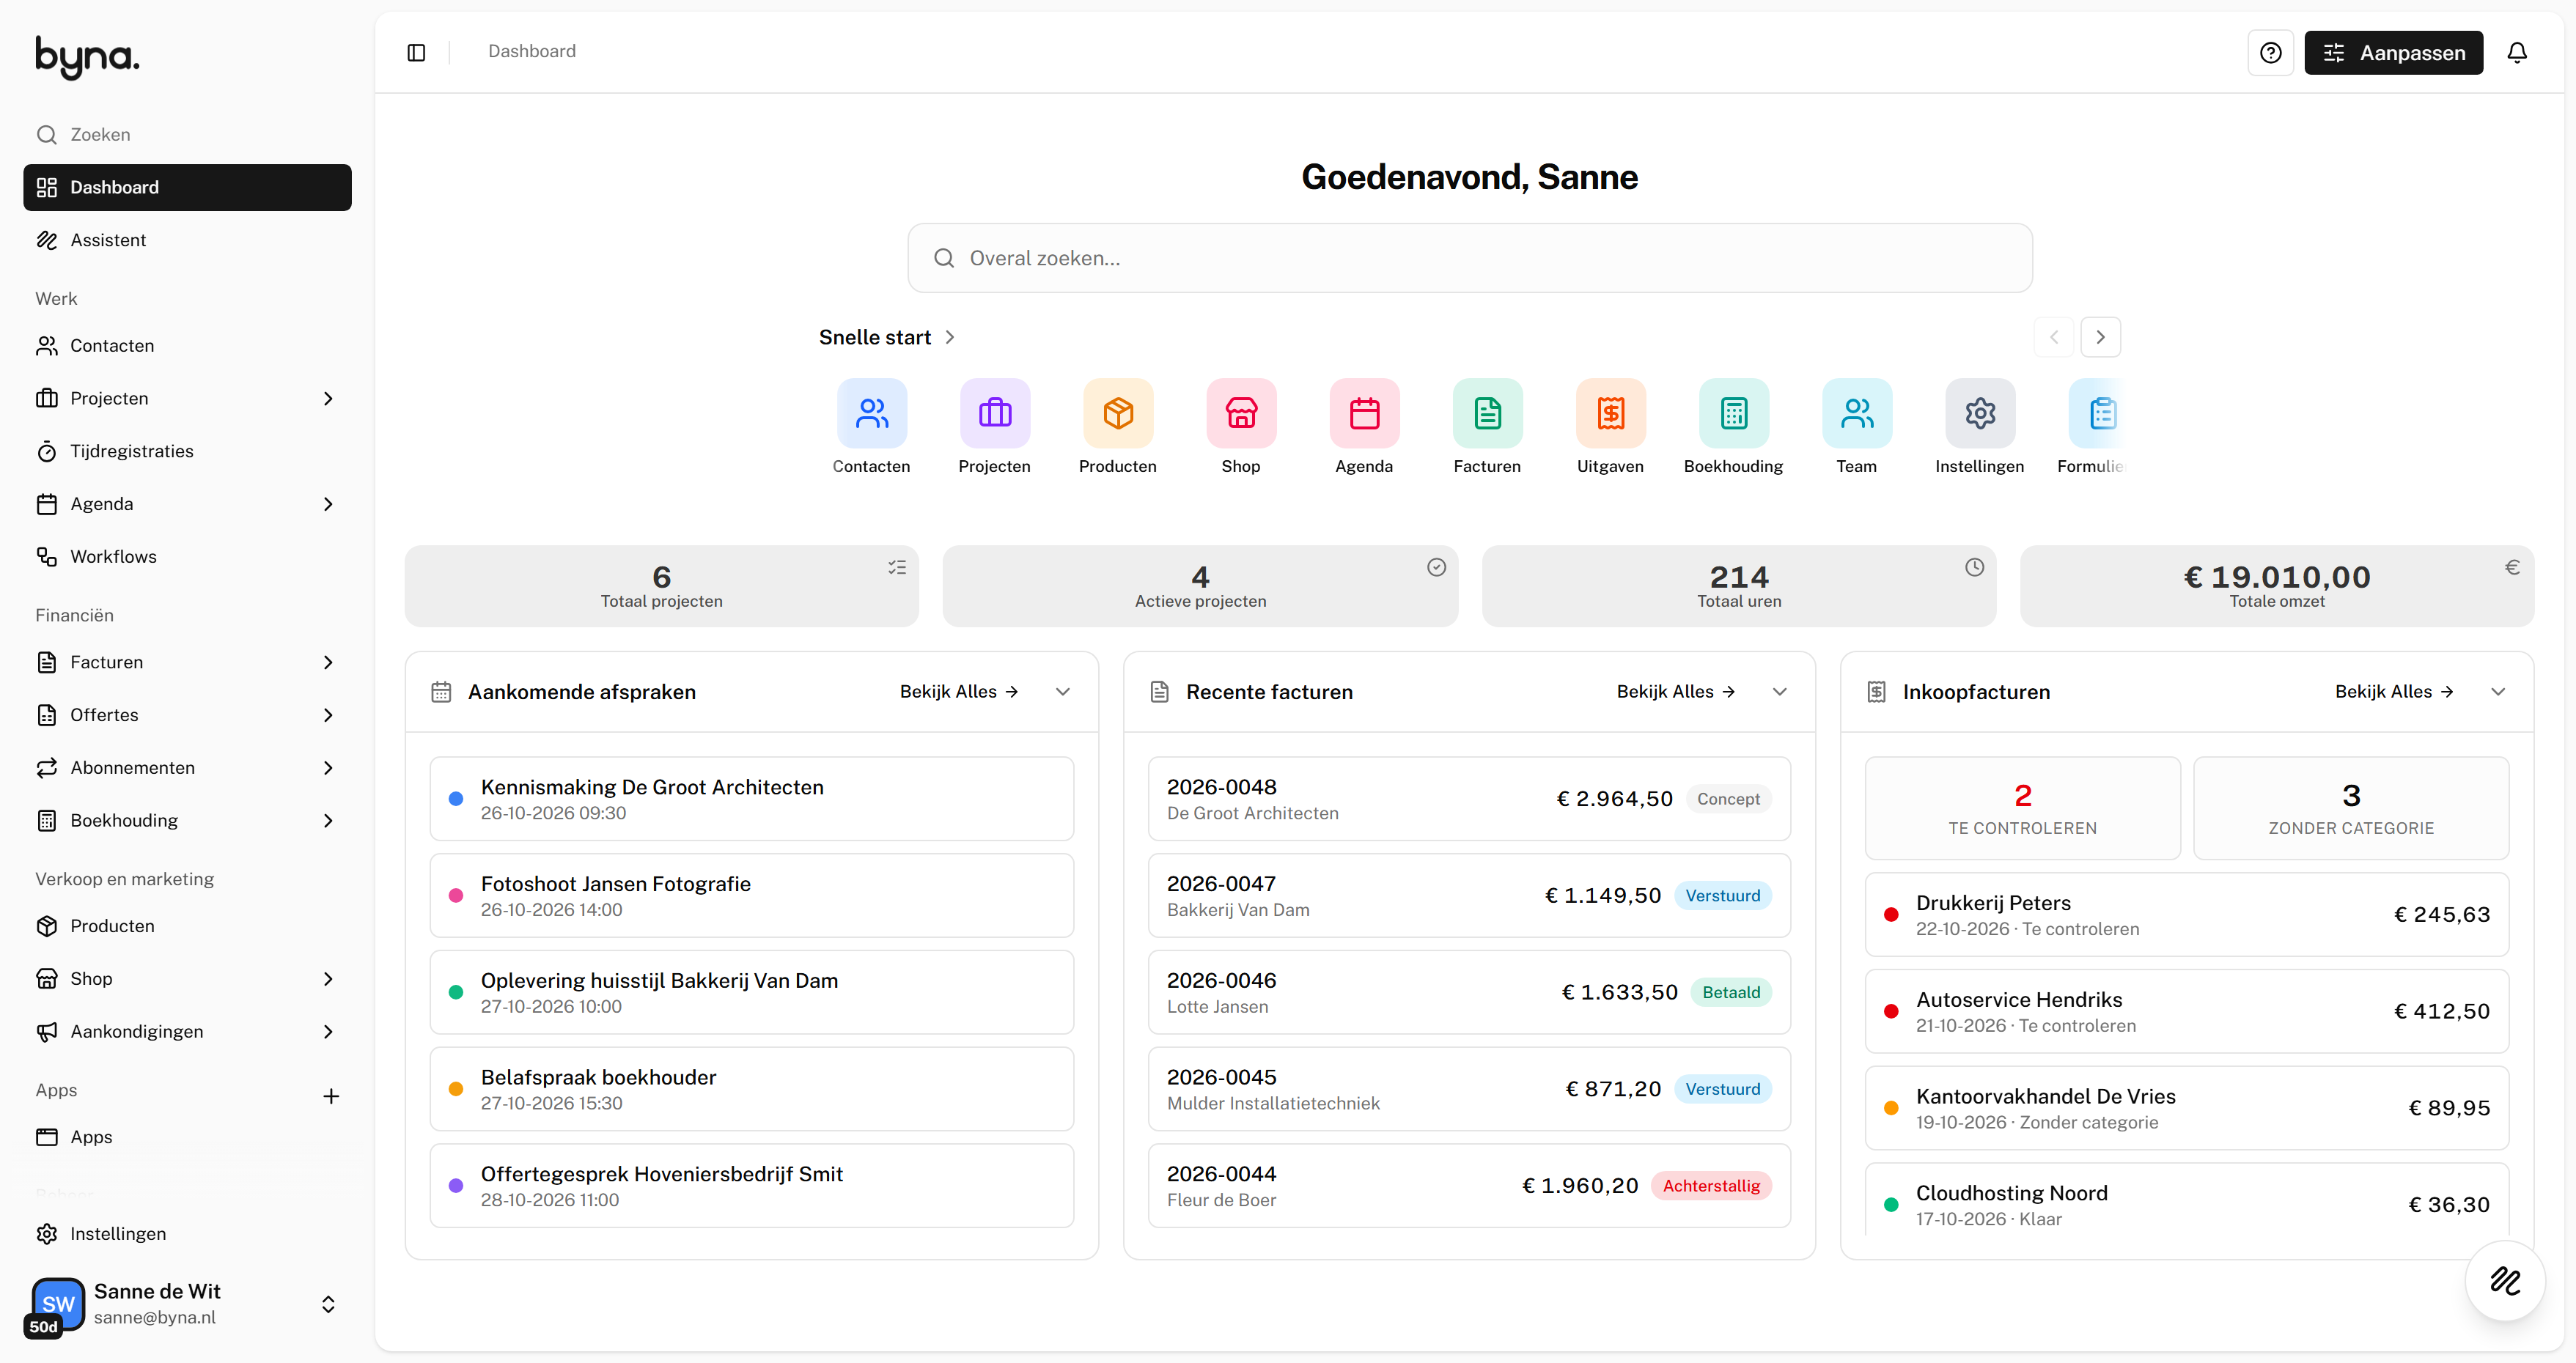Open Producten quick start icon
The width and height of the screenshot is (2576, 1363).
(x=1118, y=413)
